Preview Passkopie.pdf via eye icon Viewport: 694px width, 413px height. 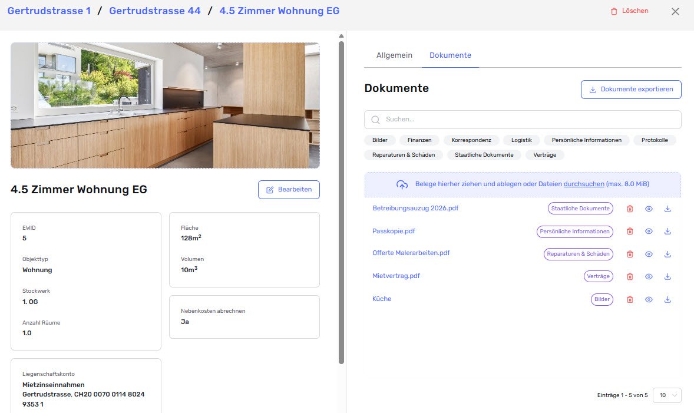click(x=649, y=231)
